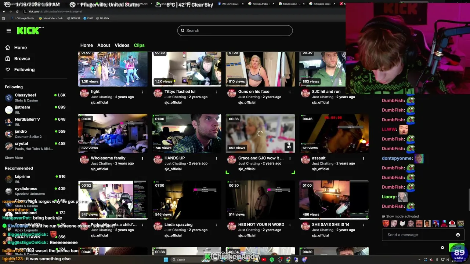470x264 pixels.
Task: Click the Browse sidebar icon
Action: coord(8,58)
